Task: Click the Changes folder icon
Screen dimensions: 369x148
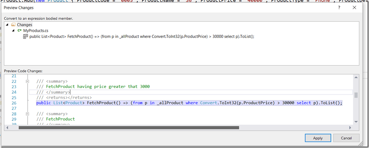Action: tap(13, 25)
